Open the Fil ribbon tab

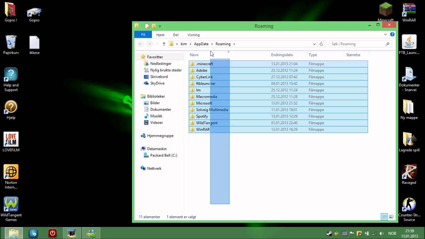coord(143,35)
